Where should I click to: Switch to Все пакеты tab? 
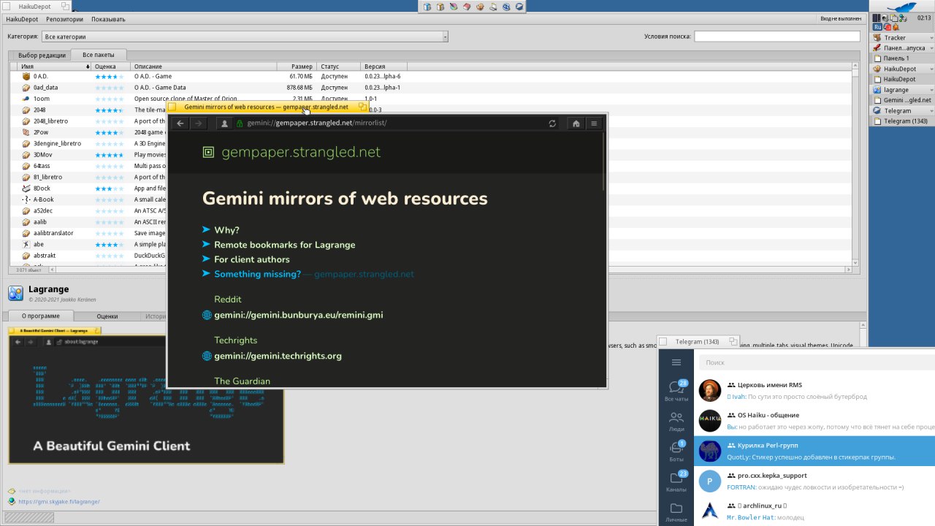point(99,55)
